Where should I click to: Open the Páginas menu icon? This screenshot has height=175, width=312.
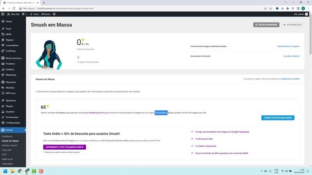coord(3,40)
